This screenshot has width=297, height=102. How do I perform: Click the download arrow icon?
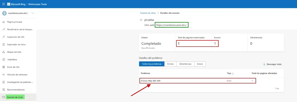264,64
